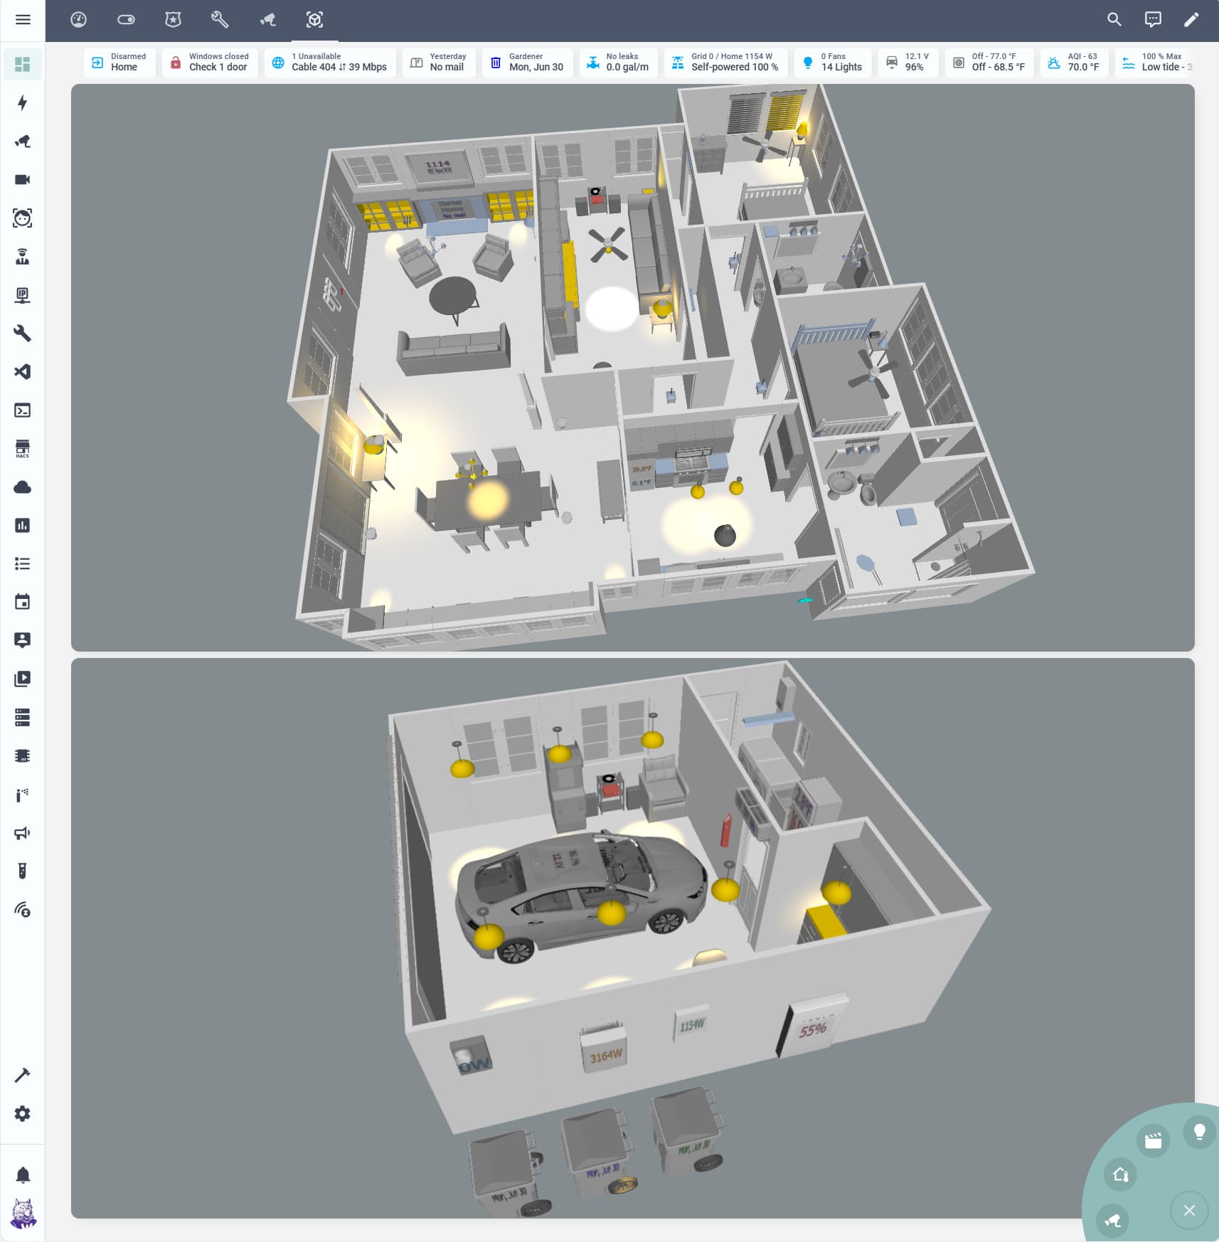The width and height of the screenshot is (1219, 1242).
Task: Open the user profile avatar
Action: tap(23, 1213)
